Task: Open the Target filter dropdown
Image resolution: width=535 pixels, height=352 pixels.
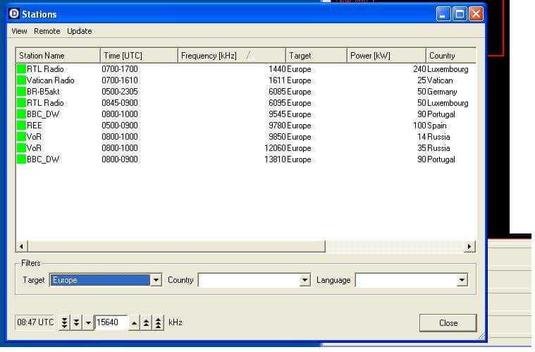Action: pos(156,280)
